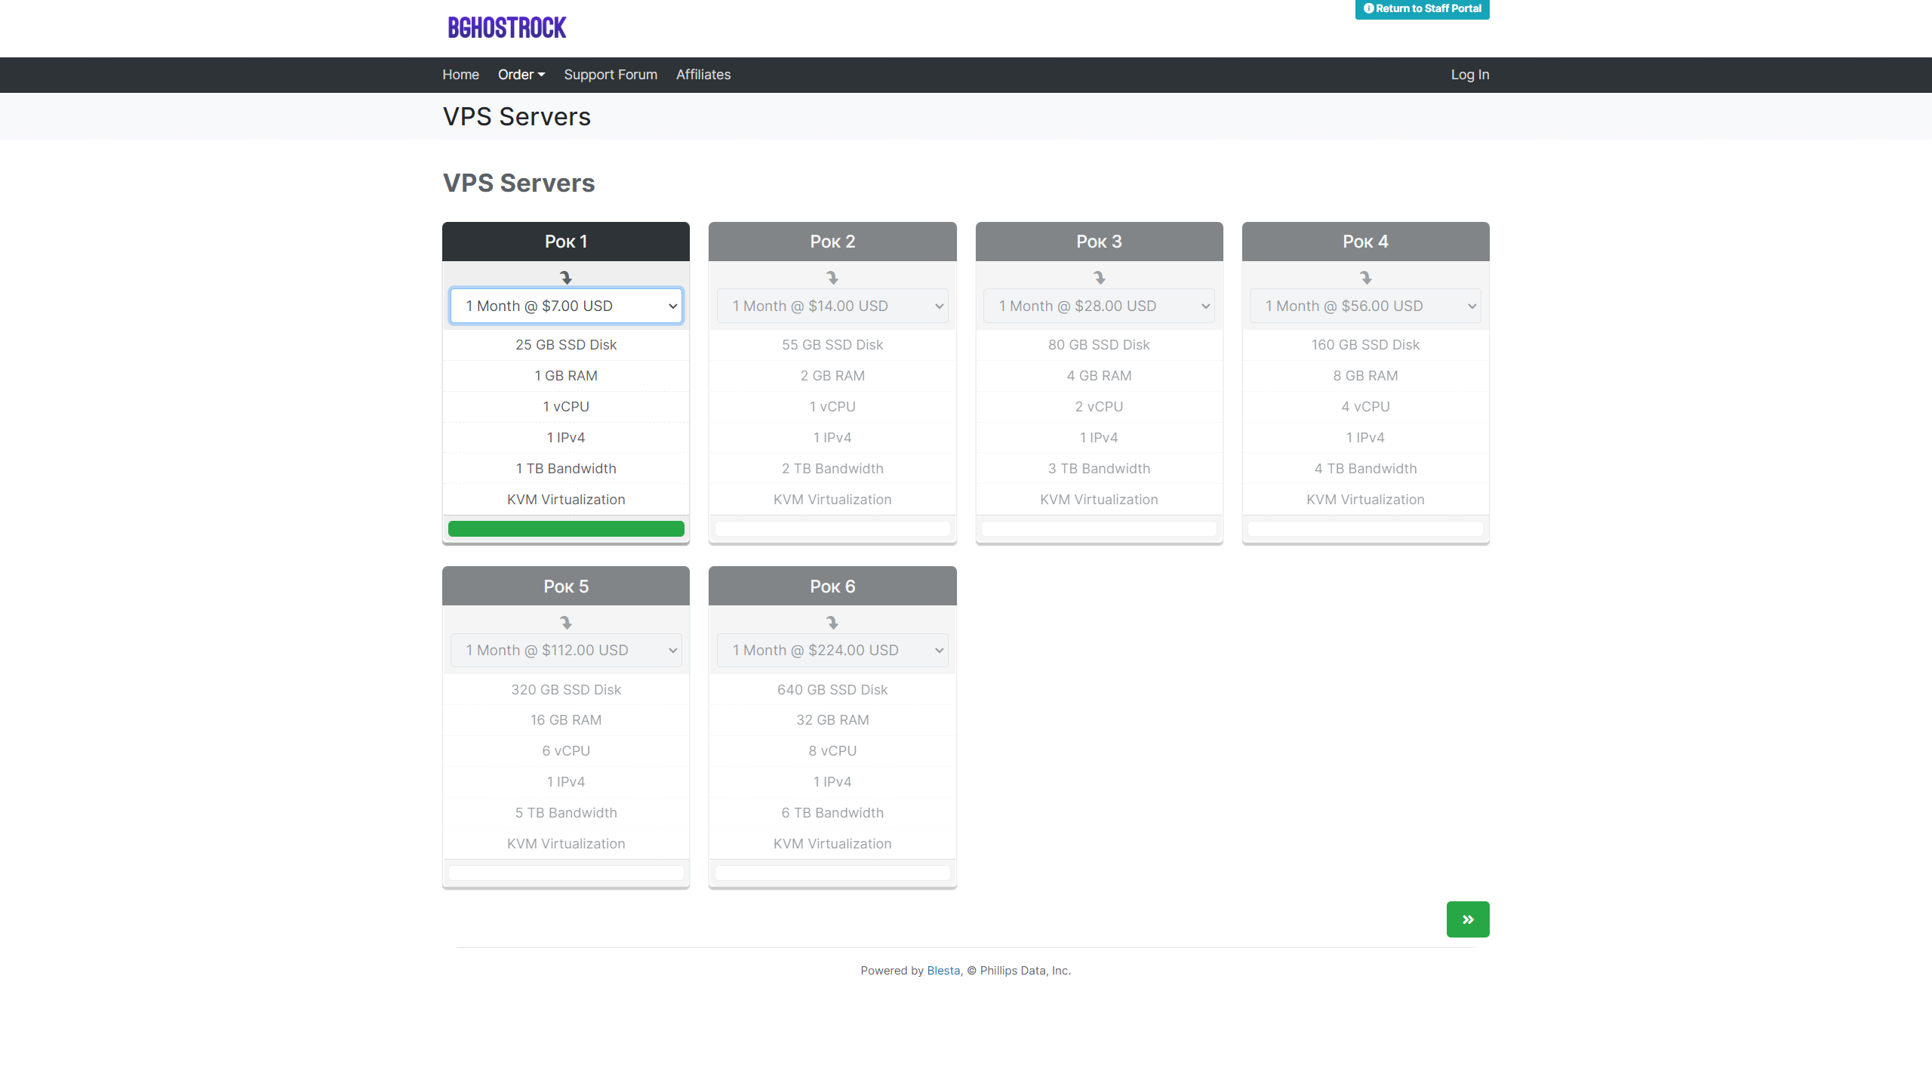This screenshot has width=1932, height=1087.
Task: Click "25 GB SSD Disk" text
Action: [x=566, y=345]
